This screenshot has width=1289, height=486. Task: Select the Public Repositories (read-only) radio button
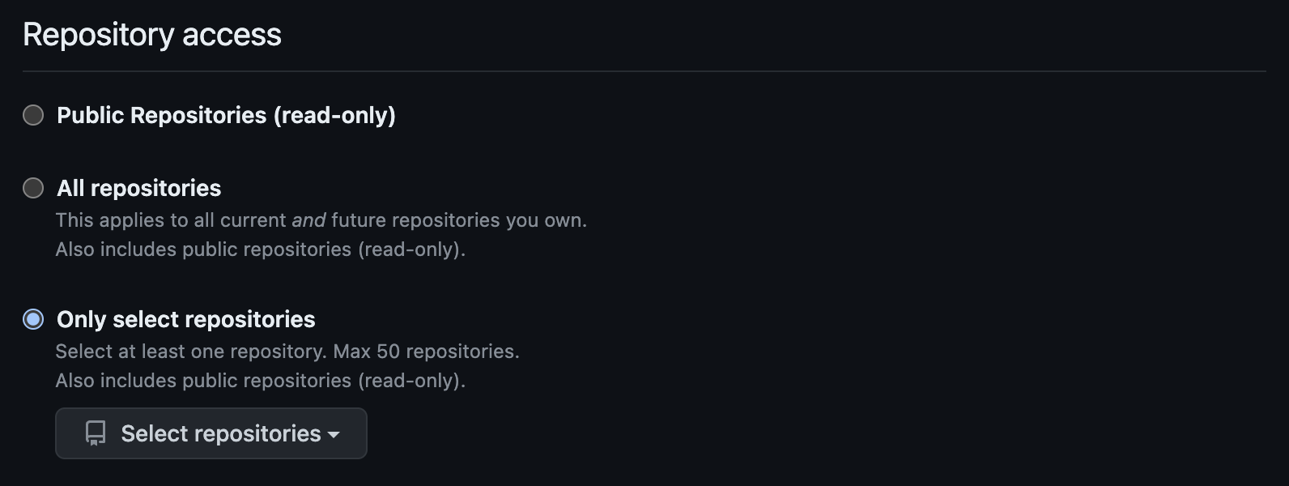(x=33, y=115)
